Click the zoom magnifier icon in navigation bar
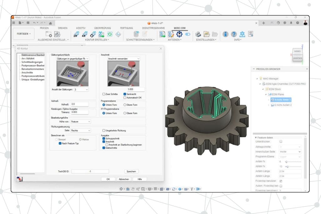The height and width of the screenshot is (214, 321). (x=138, y=189)
